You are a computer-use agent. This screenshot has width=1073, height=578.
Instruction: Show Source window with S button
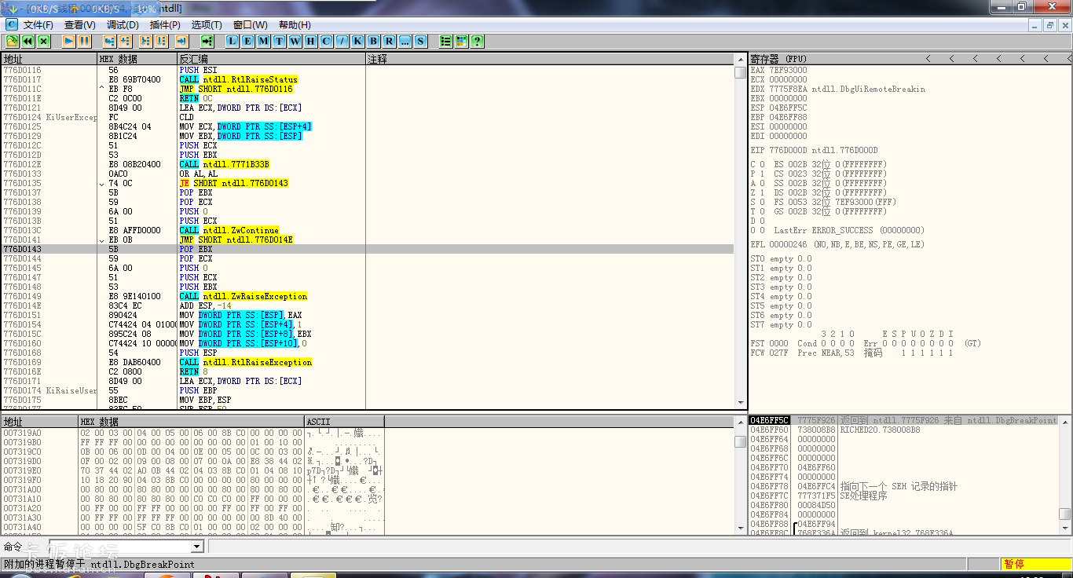point(421,41)
